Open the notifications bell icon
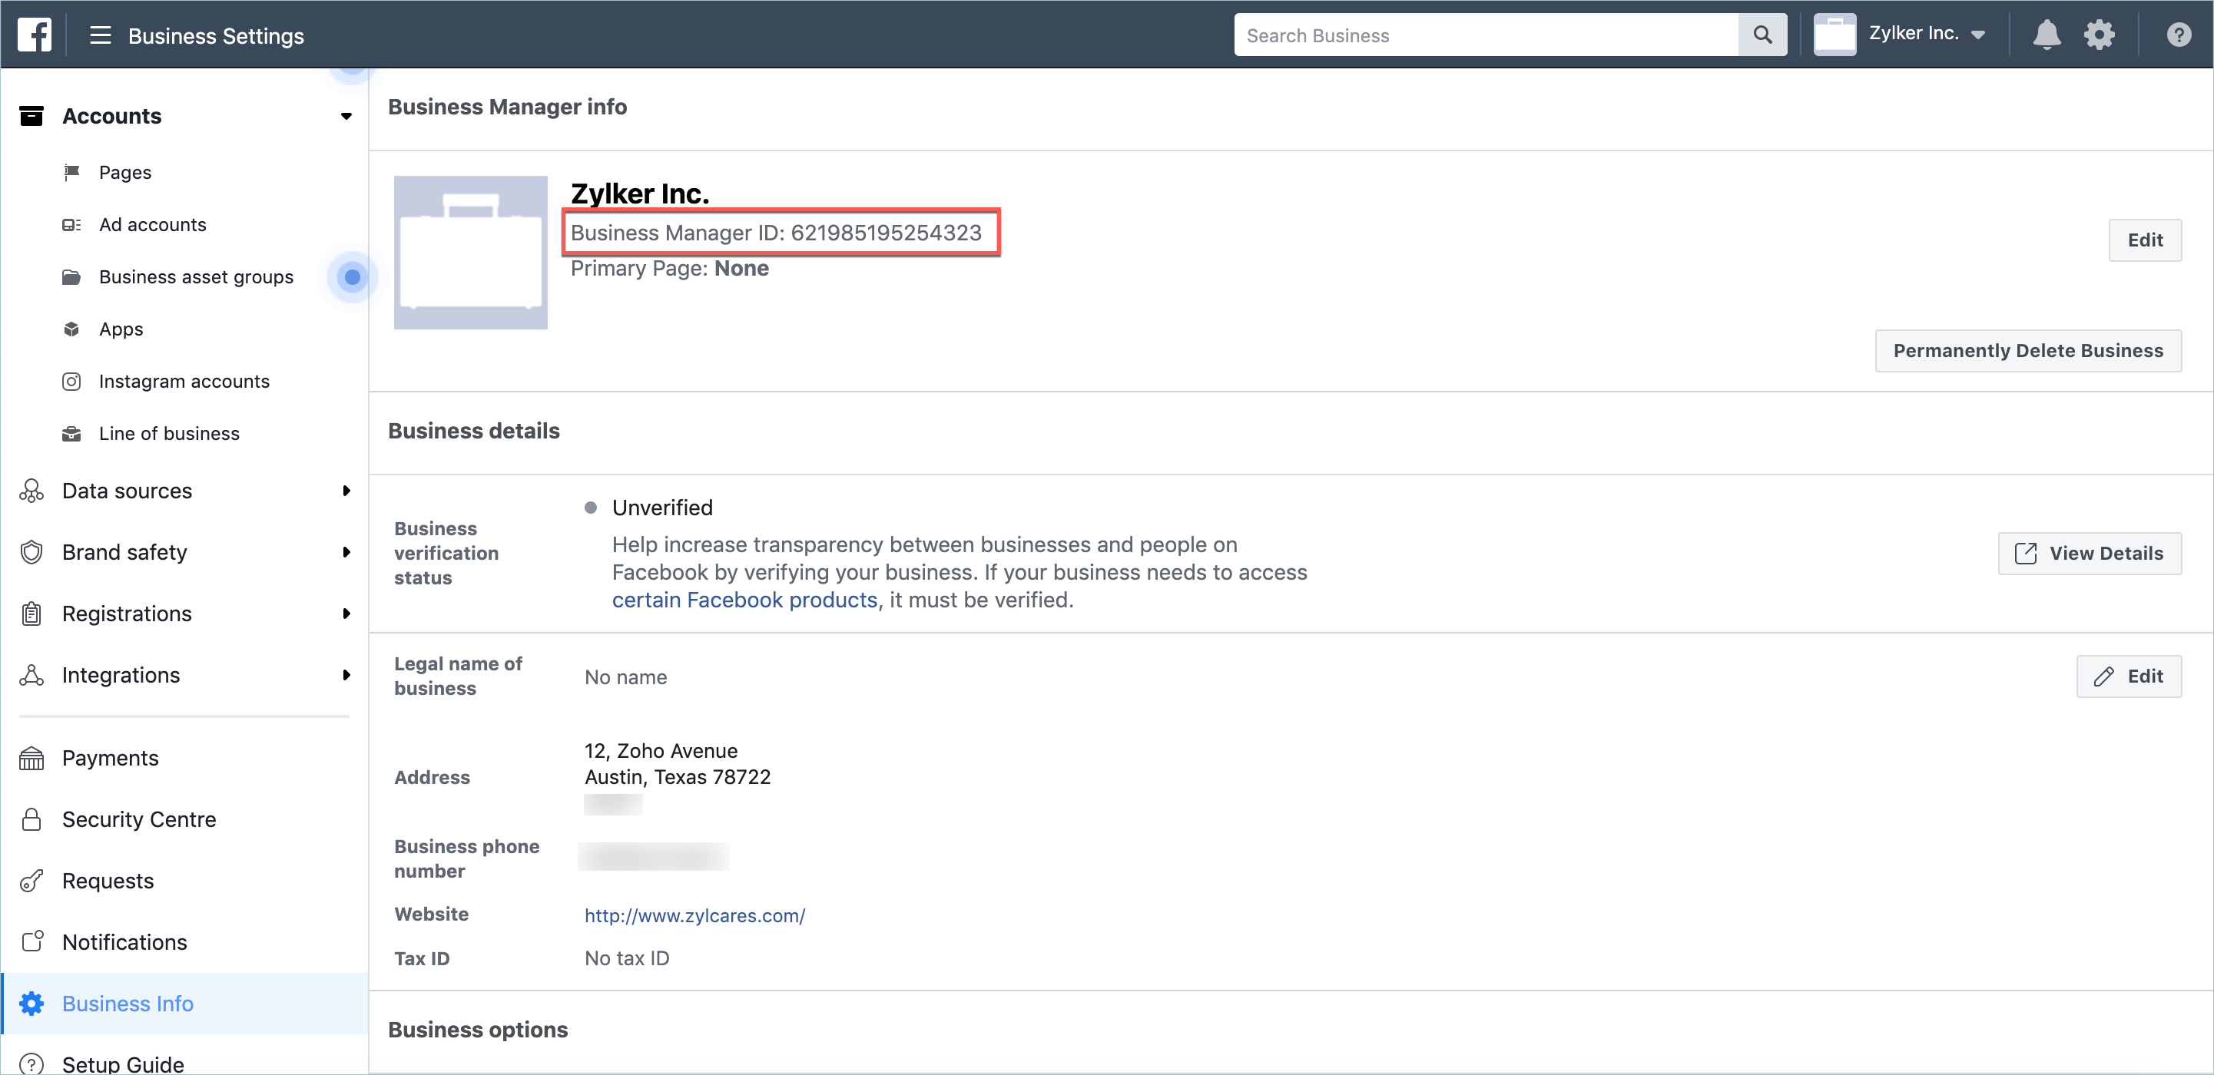Screen dimensions: 2214x1075 (x=2047, y=35)
